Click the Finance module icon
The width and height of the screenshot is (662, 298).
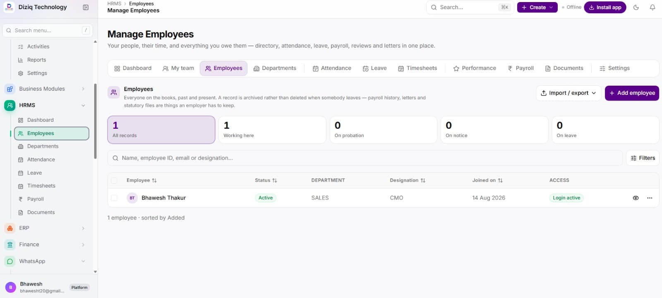[10, 245]
